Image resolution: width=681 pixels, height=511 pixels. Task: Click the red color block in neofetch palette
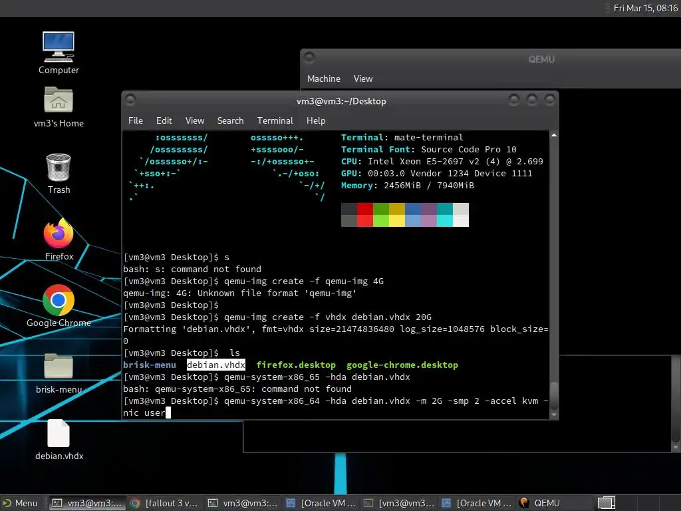pos(365,215)
